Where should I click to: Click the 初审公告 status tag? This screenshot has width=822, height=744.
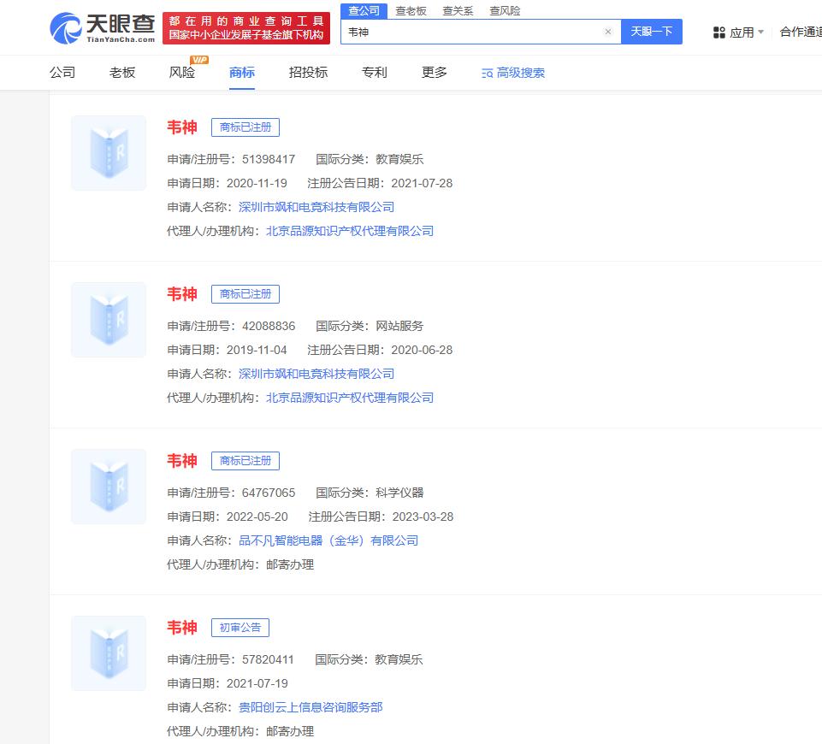click(x=240, y=628)
